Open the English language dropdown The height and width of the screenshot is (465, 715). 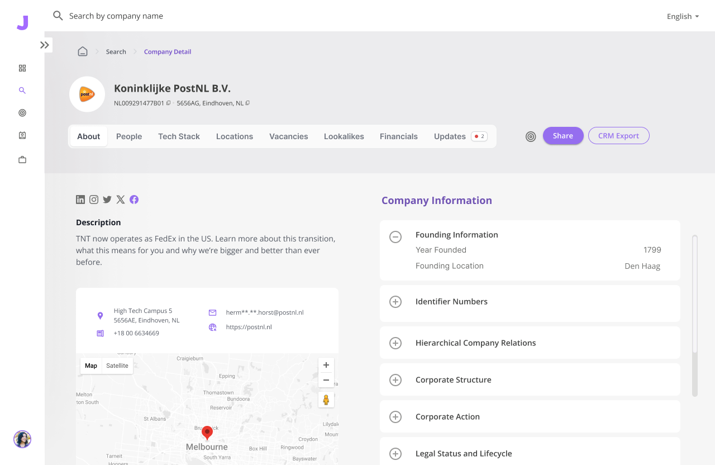click(x=683, y=16)
